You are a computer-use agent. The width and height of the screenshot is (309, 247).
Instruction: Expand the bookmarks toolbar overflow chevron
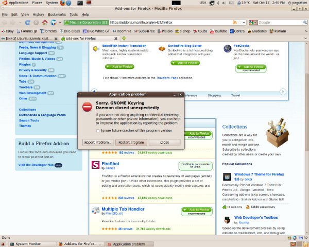(306, 31)
